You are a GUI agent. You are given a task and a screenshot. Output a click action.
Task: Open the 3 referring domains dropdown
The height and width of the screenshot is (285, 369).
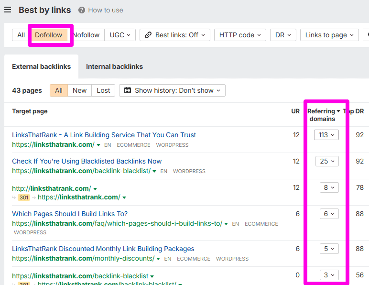click(329, 275)
